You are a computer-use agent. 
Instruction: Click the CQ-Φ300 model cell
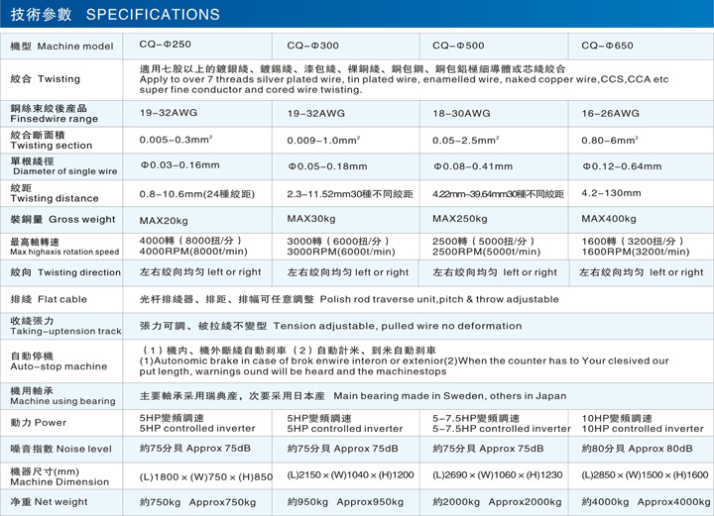(x=312, y=46)
